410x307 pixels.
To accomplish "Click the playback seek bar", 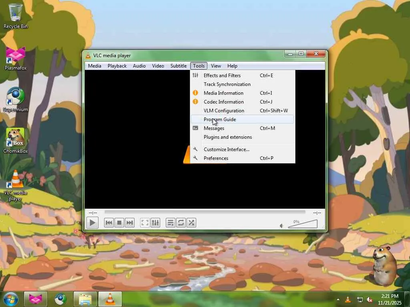I will 205,212.
